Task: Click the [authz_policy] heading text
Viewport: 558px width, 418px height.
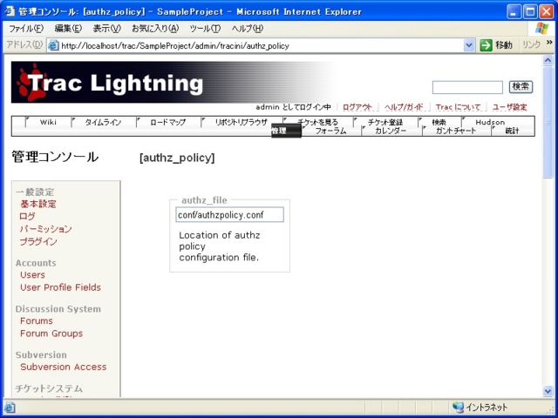Action: [177, 158]
